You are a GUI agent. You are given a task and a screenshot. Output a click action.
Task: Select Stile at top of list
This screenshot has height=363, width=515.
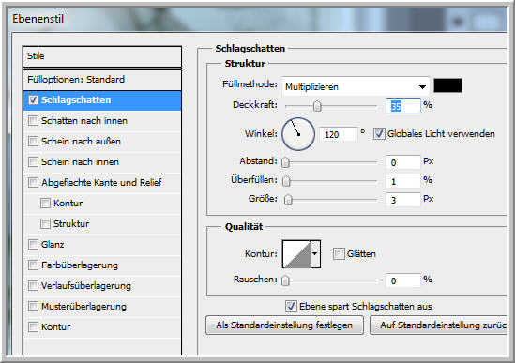click(102, 56)
